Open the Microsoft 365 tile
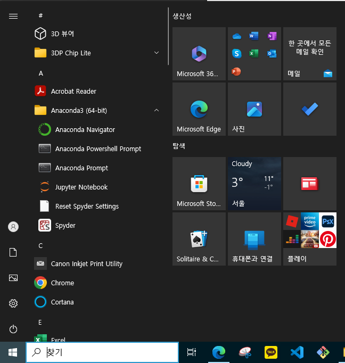The width and height of the screenshot is (345, 363). coord(199,54)
